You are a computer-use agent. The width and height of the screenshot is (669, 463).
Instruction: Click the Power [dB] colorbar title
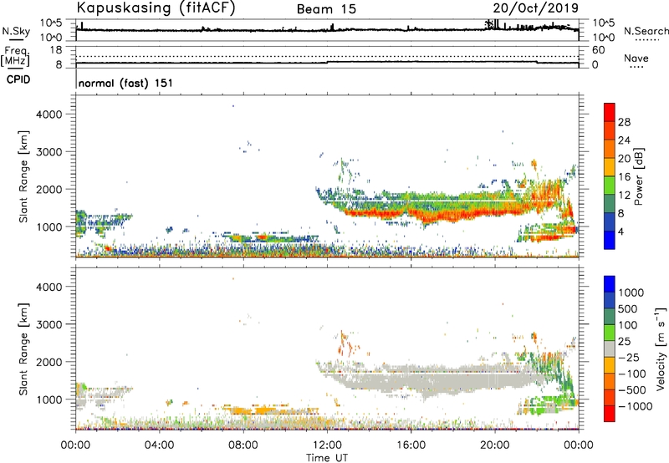[x=638, y=176]
